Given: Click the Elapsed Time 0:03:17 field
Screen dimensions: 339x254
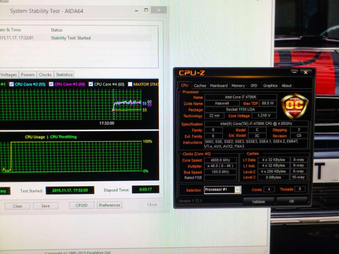Looking at the screenshot, I should click(145, 189).
